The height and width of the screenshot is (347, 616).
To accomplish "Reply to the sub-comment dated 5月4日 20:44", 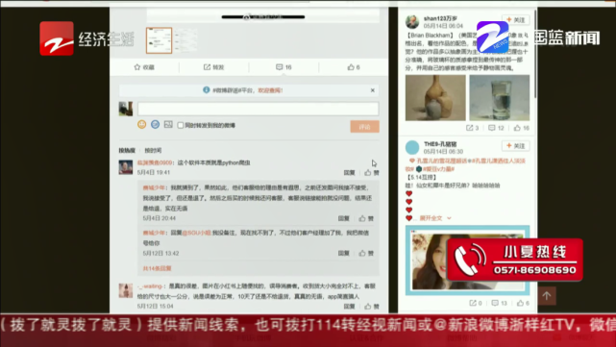I will click(x=344, y=218).
